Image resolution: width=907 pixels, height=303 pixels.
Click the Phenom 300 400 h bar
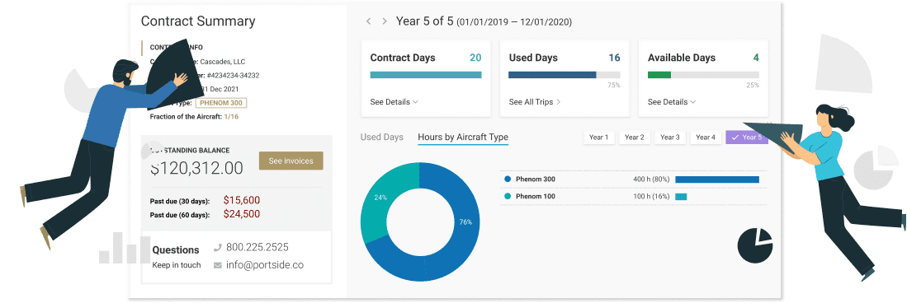tap(717, 179)
